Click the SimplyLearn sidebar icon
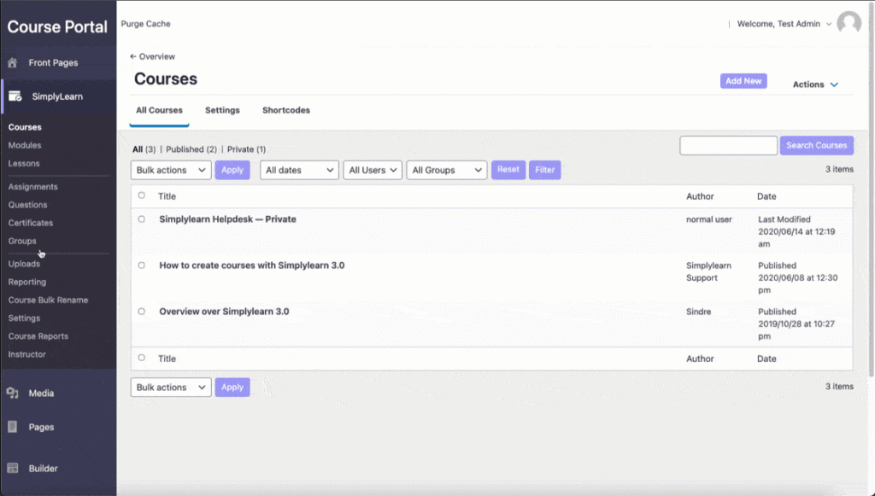This screenshot has height=496, width=875. tap(15, 96)
